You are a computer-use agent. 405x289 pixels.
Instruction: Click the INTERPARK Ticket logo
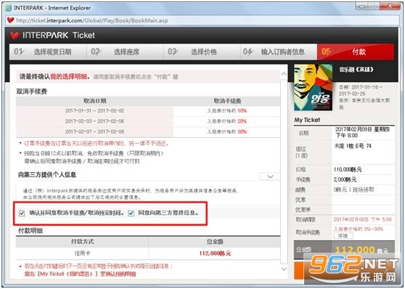coord(53,35)
